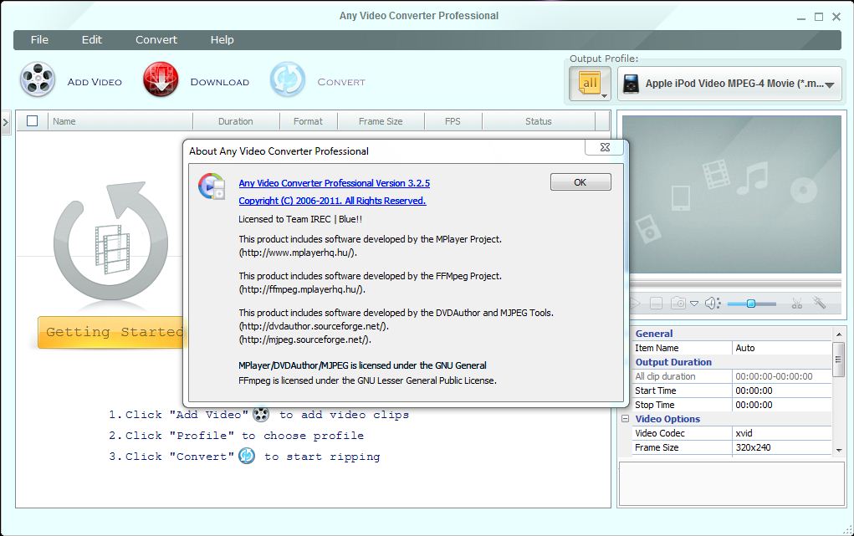Close the About dialog with the X button
The height and width of the screenshot is (536, 854).
(605, 147)
